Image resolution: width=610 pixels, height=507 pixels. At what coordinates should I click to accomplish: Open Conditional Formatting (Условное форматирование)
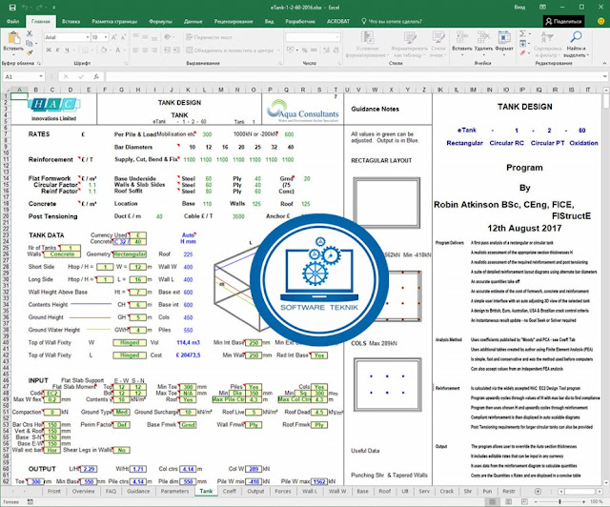tap(367, 44)
